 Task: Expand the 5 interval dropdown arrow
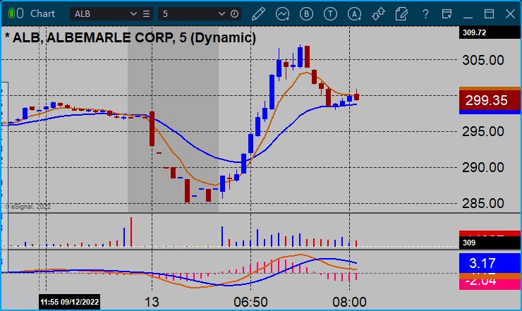(x=221, y=13)
